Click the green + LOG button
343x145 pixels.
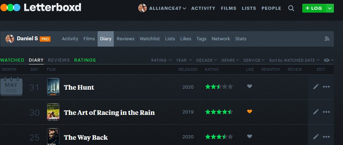(x=314, y=8)
